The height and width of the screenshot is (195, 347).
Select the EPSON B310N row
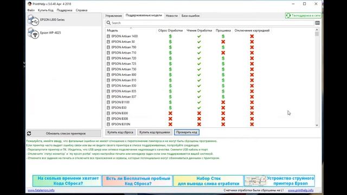(x=210, y=124)
